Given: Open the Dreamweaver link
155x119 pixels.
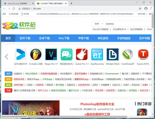Looking at the screenshot, I should 112,74.
